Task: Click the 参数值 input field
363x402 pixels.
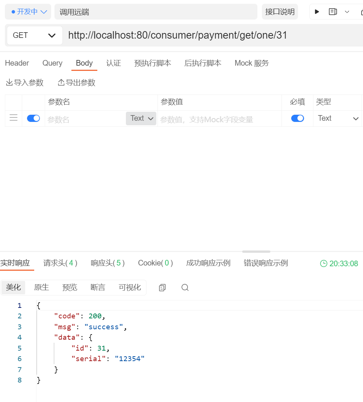Action: 220,119
